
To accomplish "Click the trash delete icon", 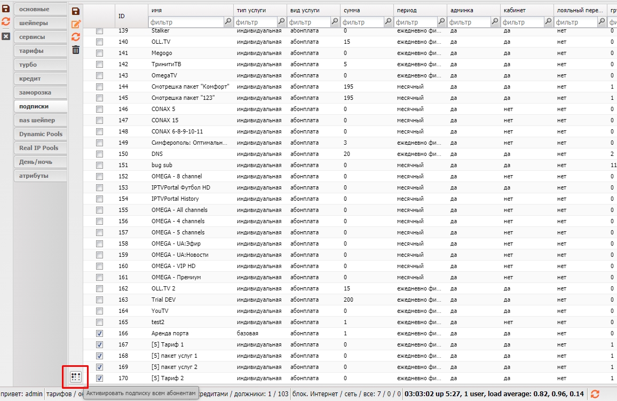I will click(76, 50).
